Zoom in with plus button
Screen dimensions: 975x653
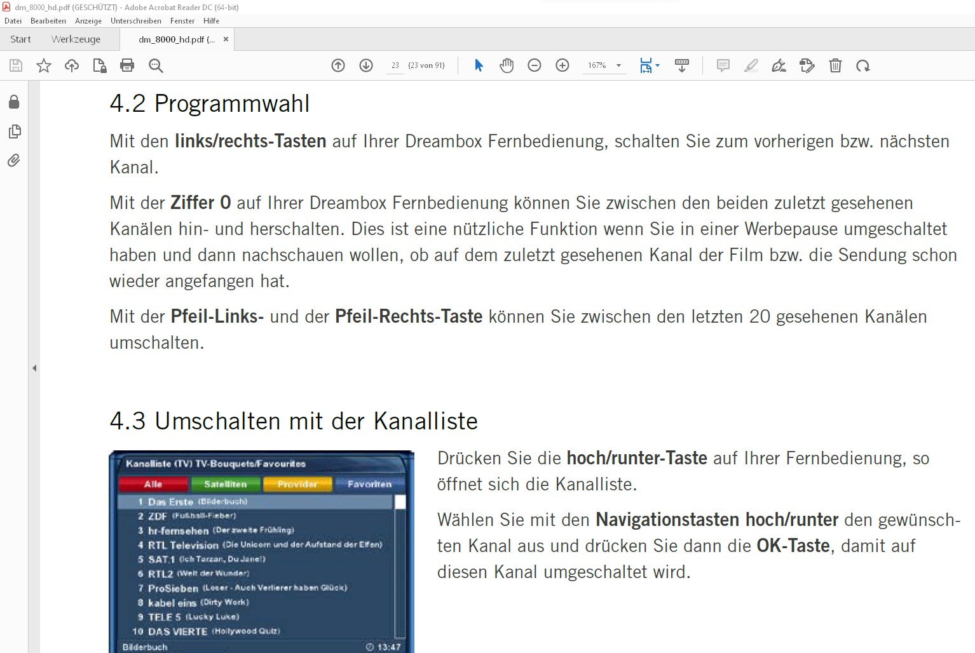pyautogui.click(x=562, y=65)
